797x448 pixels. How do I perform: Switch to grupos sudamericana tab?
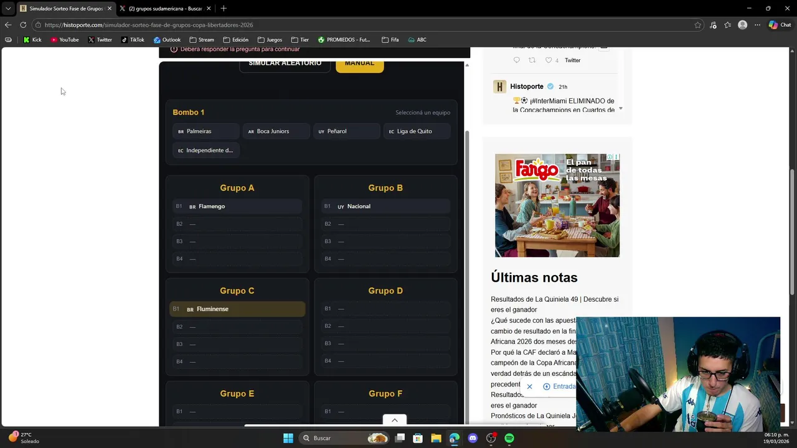[165, 9]
